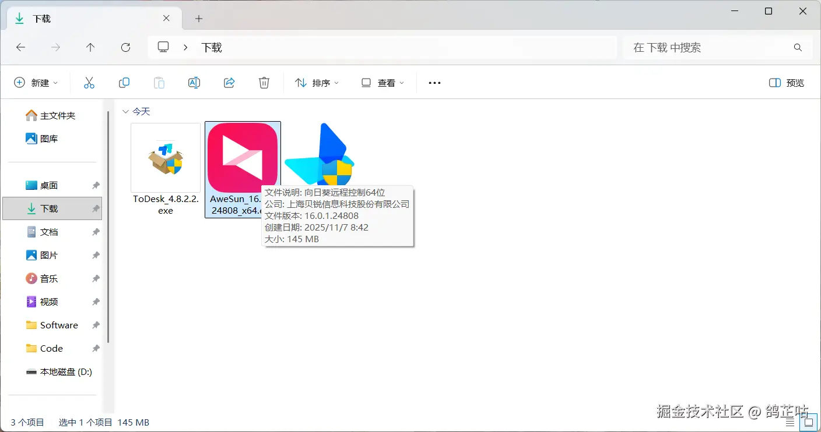Open the 查看 view dropdown
821x432 pixels.
coord(383,83)
